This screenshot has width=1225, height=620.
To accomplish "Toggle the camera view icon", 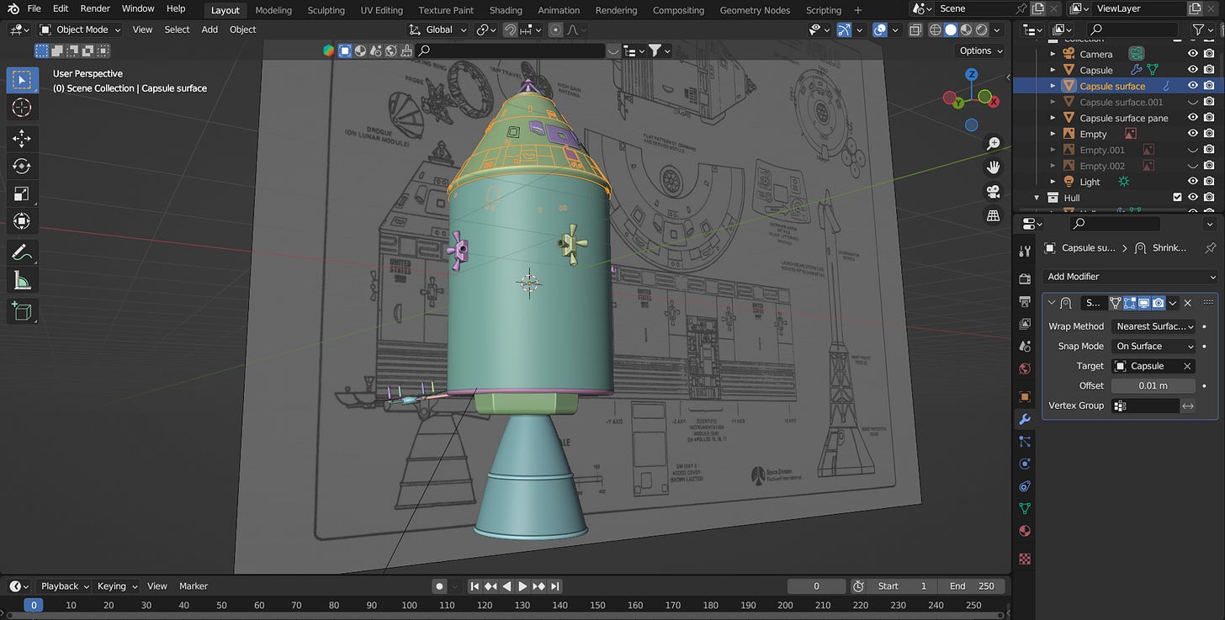I will [994, 192].
